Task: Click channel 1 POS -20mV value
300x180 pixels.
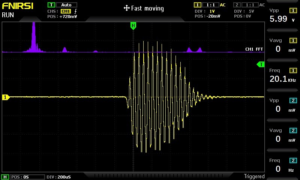Action: pos(213,16)
